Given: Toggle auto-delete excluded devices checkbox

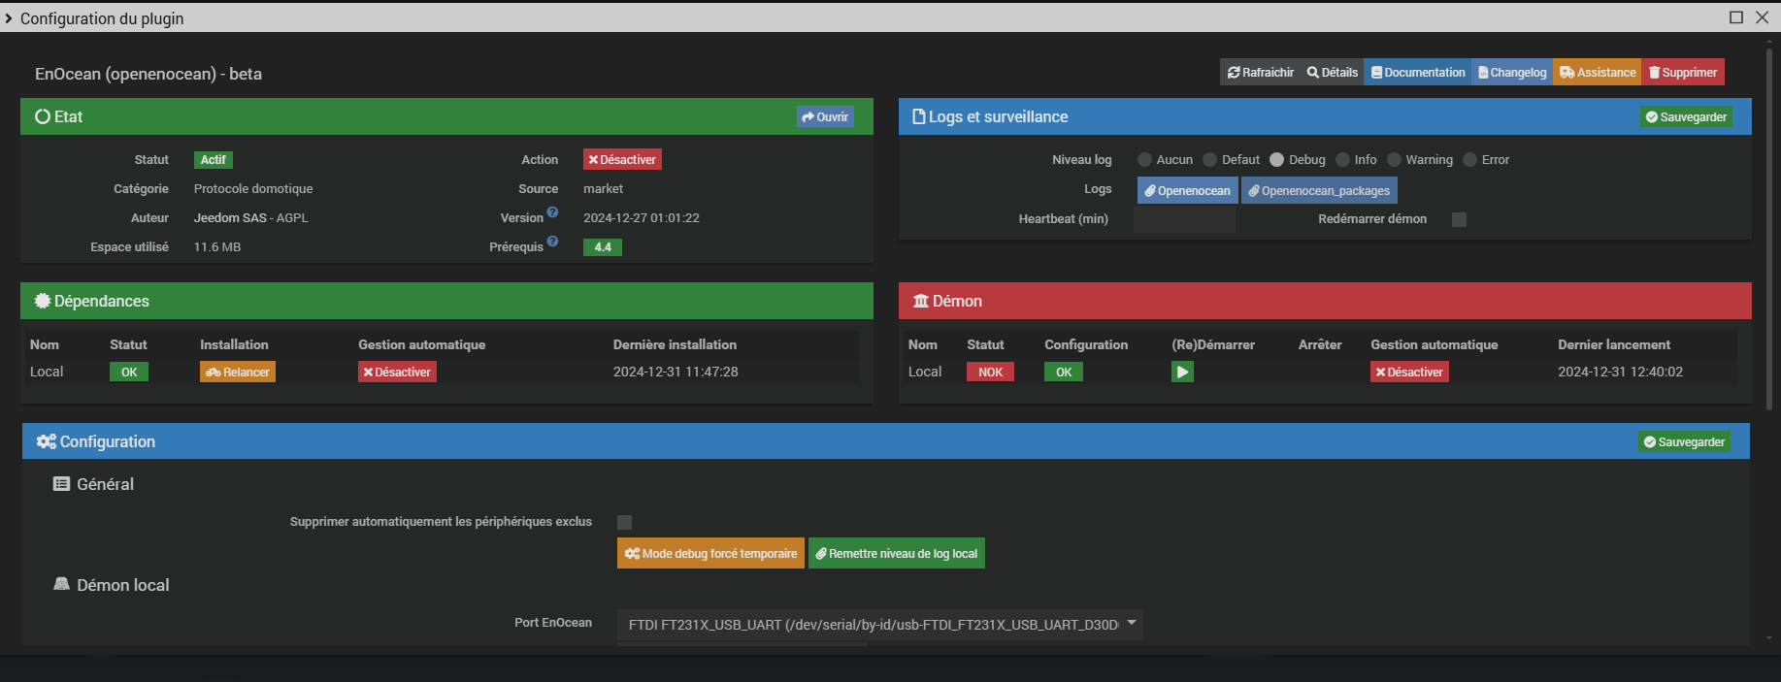Looking at the screenshot, I should click(625, 522).
